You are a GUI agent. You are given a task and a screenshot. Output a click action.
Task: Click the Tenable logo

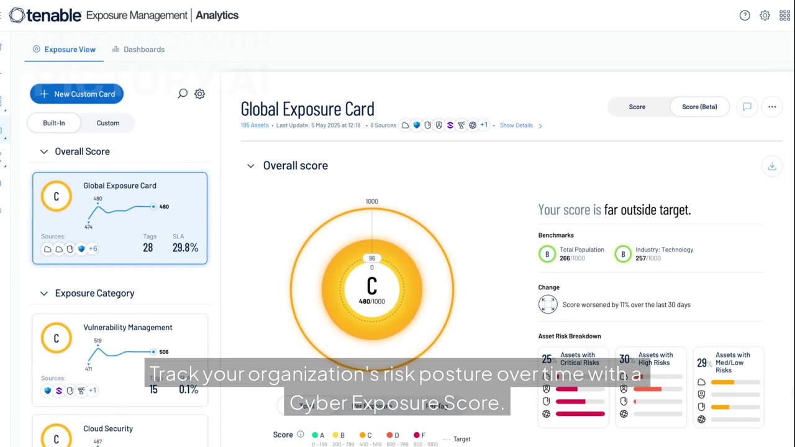coord(45,15)
